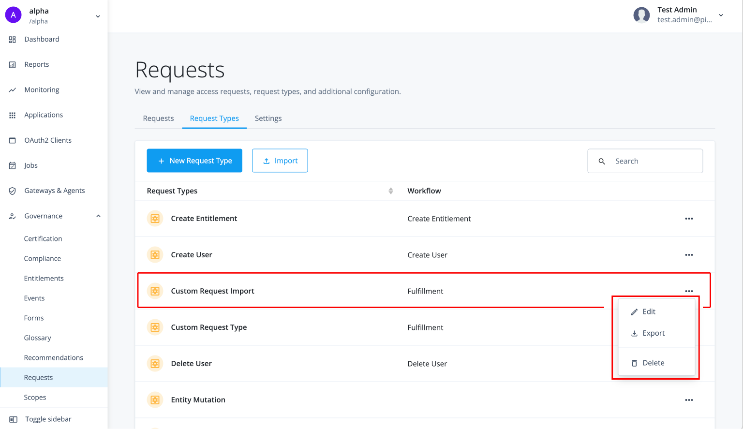Collapse the Governance section
The image size is (743, 429).
coord(98,216)
